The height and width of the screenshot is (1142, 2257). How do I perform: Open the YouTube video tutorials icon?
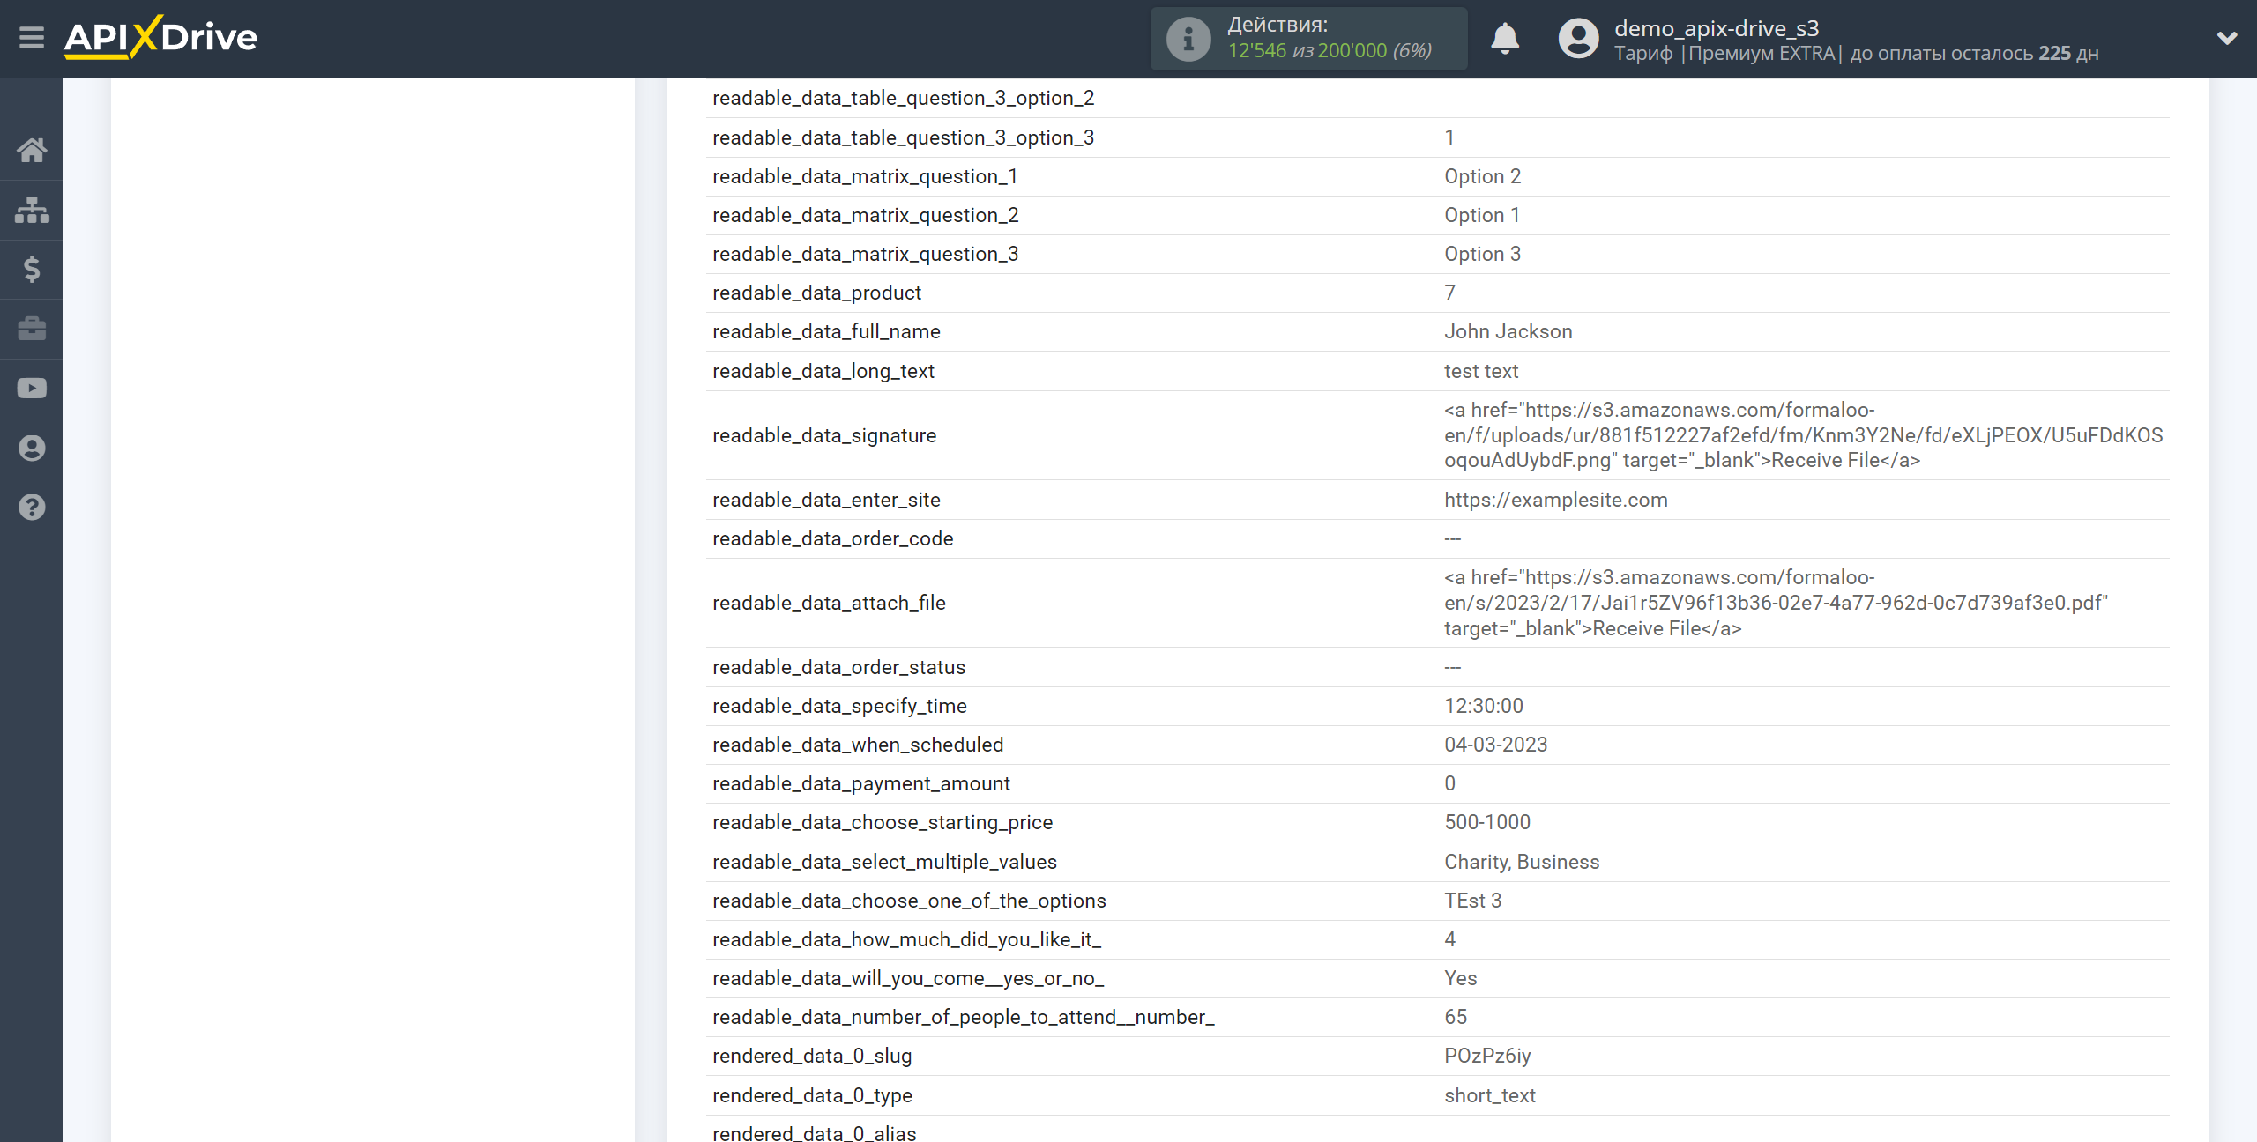(32, 389)
